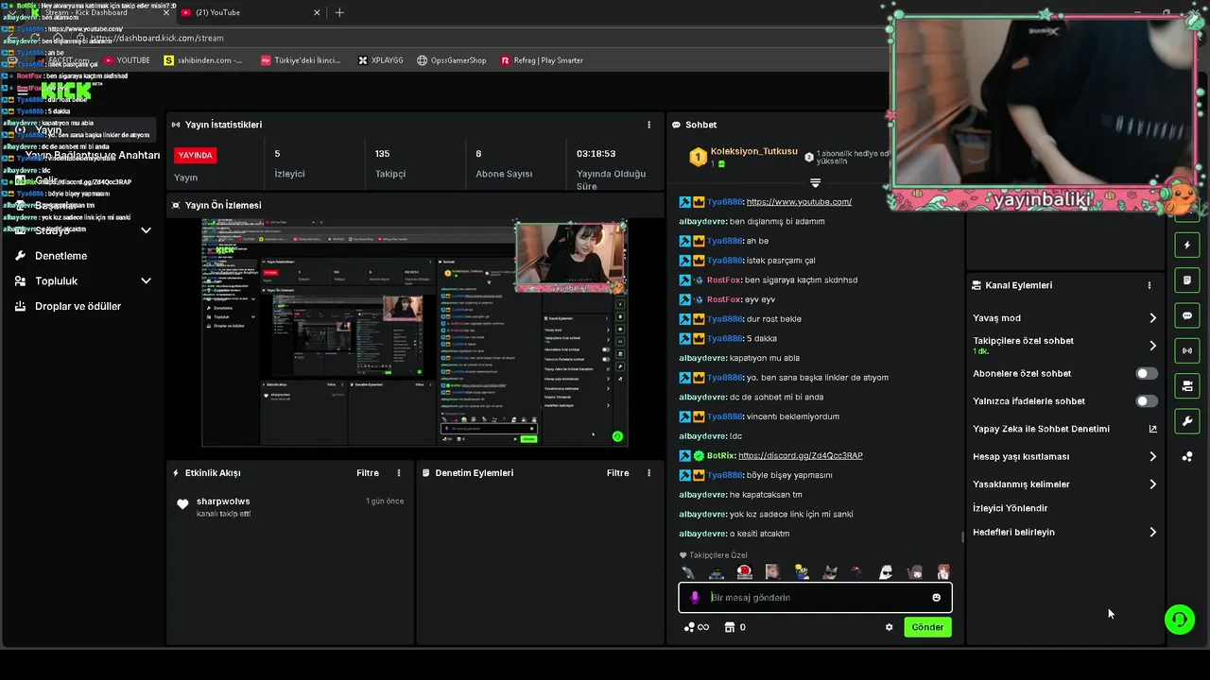Open Yayın İstatistikleri three-dot menu

[x=648, y=125]
